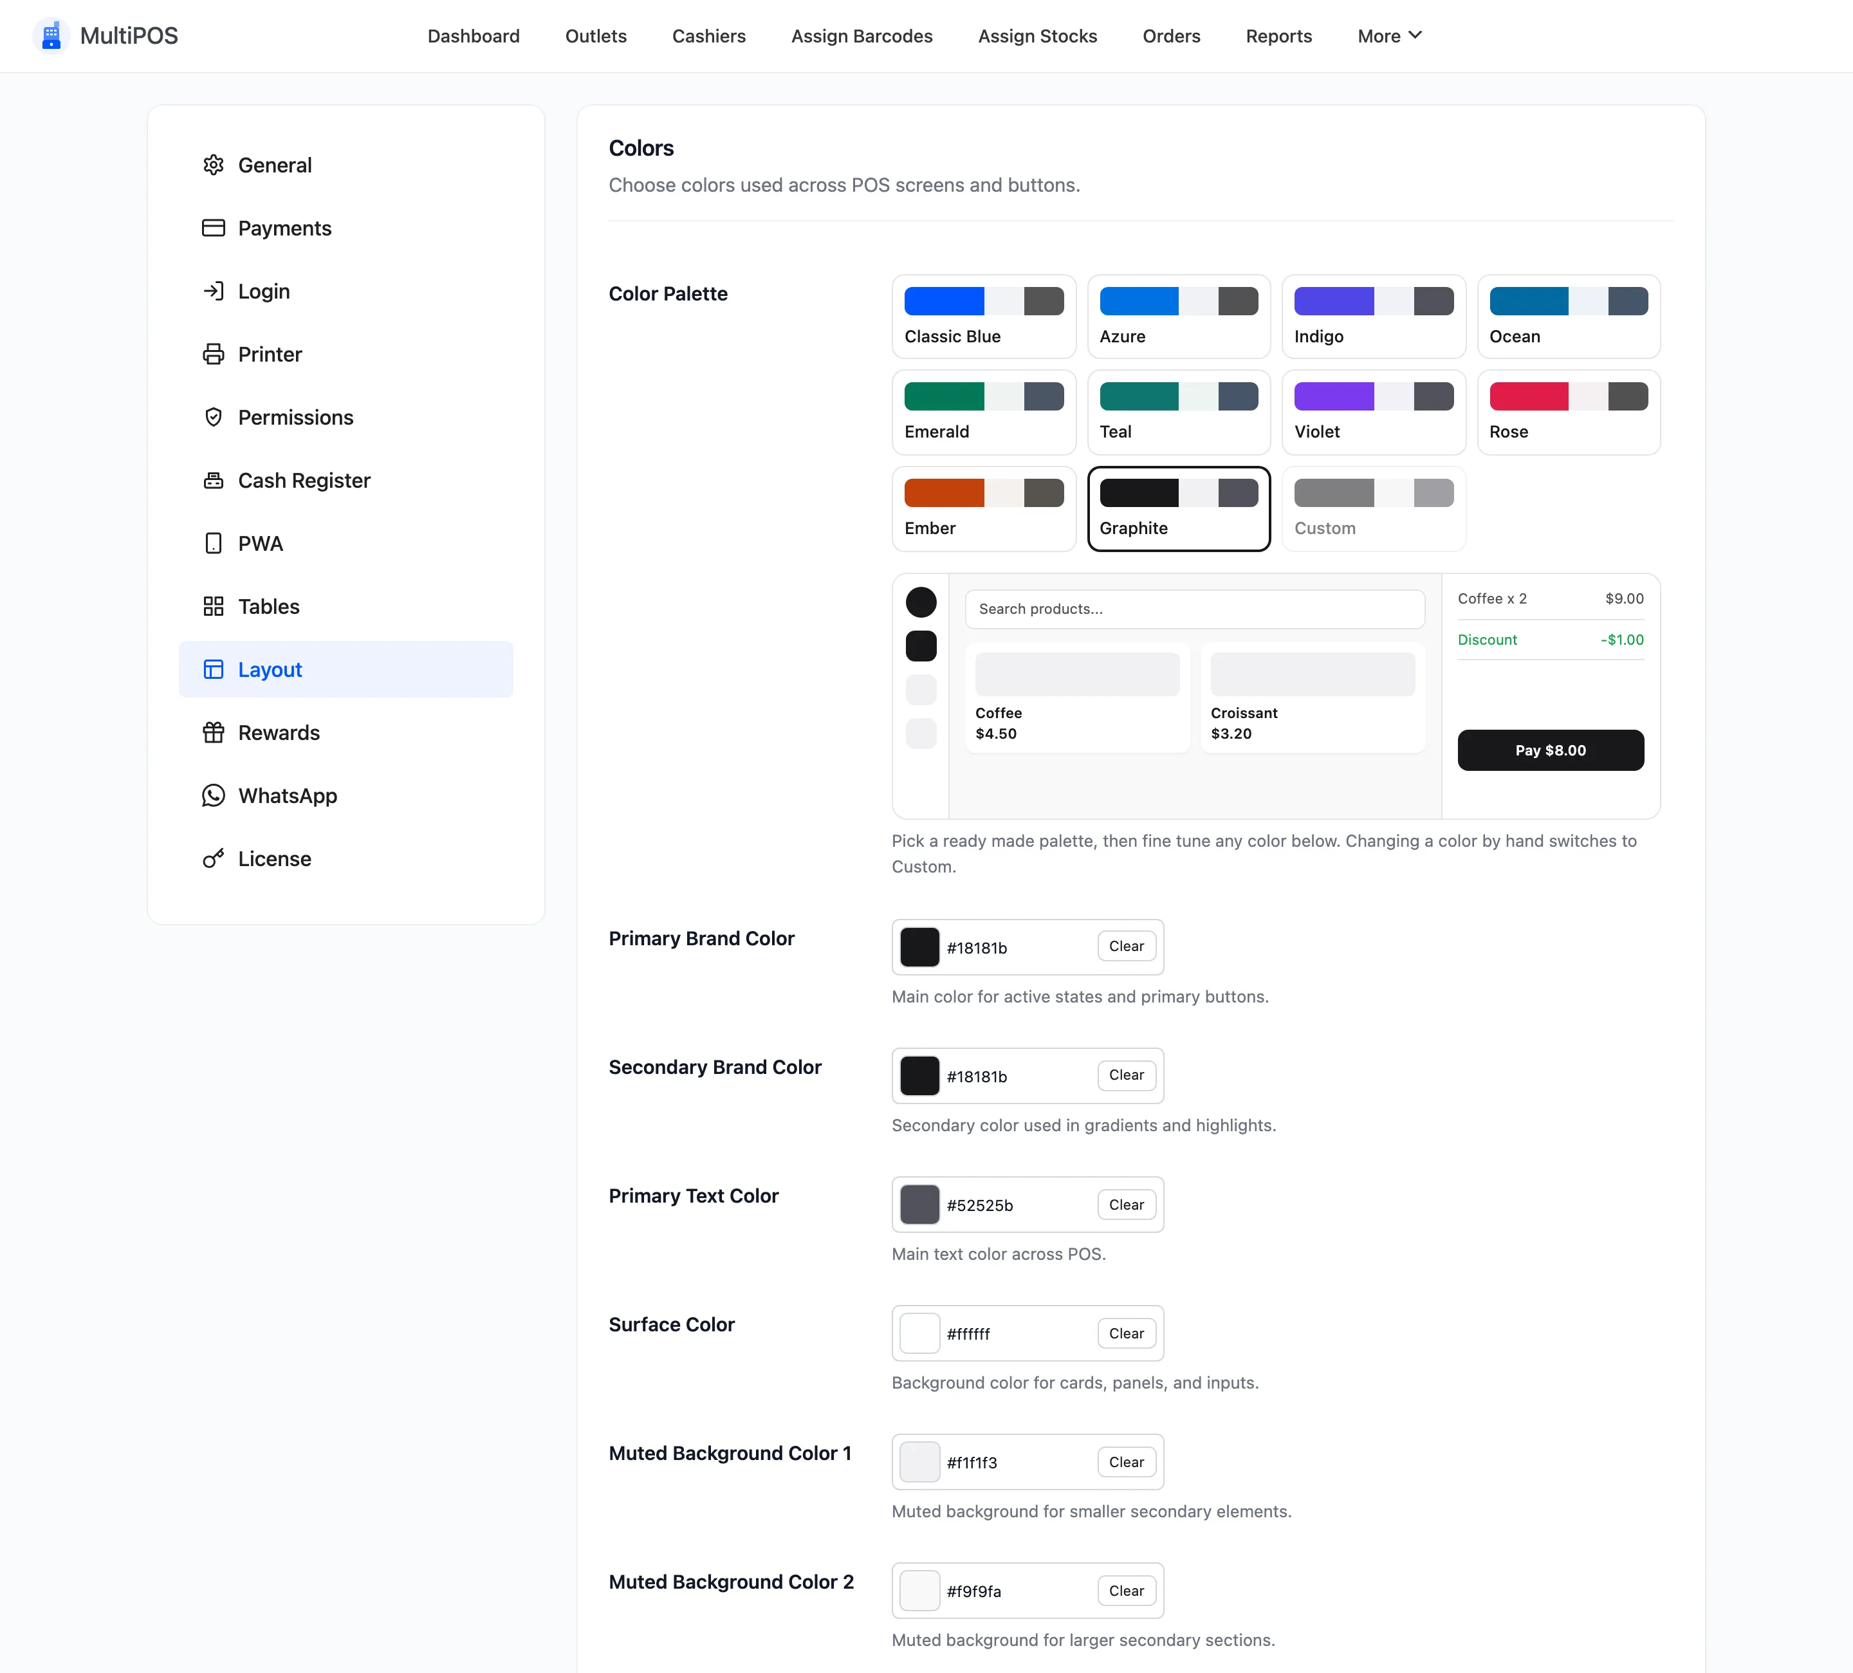
Task: Click the Permissions shield icon
Action: pos(213,418)
